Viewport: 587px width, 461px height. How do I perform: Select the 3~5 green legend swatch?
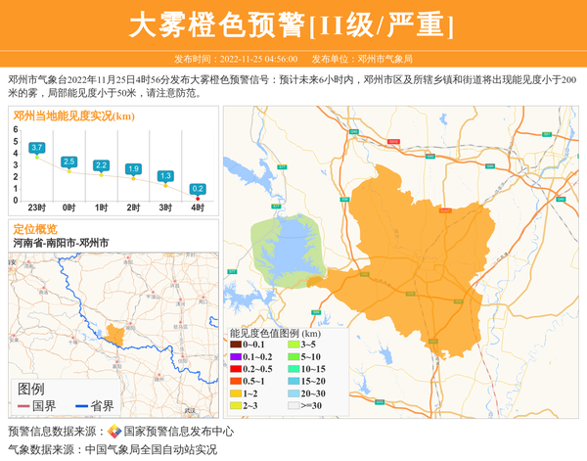pyautogui.click(x=293, y=346)
